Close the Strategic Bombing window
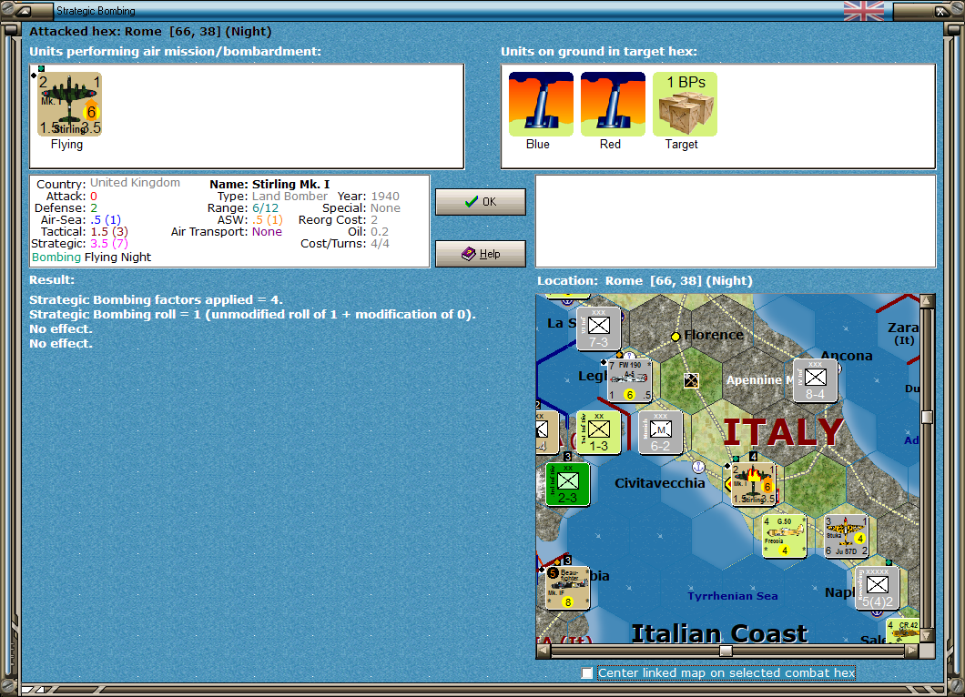 [941, 10]
